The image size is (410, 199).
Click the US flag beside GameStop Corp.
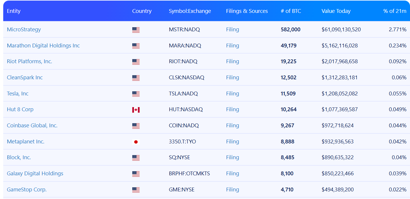point(136,190)
